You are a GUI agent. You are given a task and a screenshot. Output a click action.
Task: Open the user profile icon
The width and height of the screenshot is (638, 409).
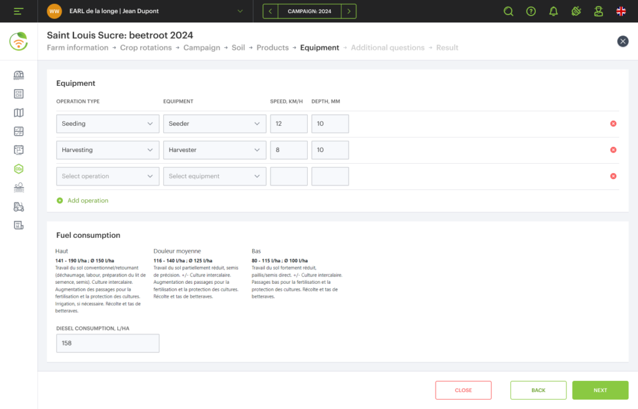[x=599, y=11]
